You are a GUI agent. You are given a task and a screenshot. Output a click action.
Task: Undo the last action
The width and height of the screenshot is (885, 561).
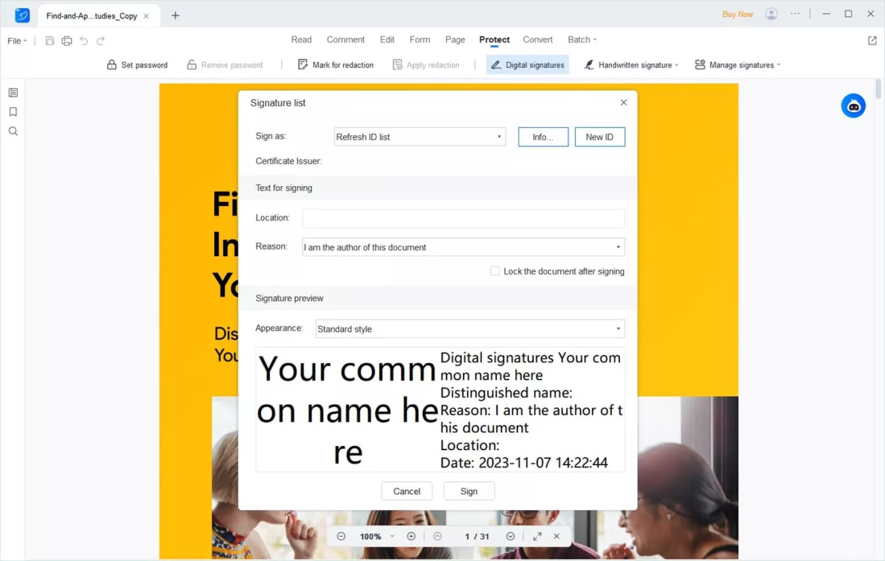coord(84,41)
